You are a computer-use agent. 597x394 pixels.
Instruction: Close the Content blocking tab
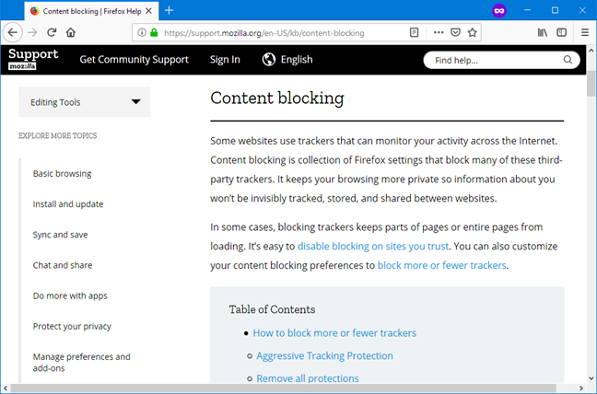click(x=149, y=11)
